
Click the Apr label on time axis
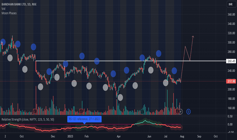point(119,136)
